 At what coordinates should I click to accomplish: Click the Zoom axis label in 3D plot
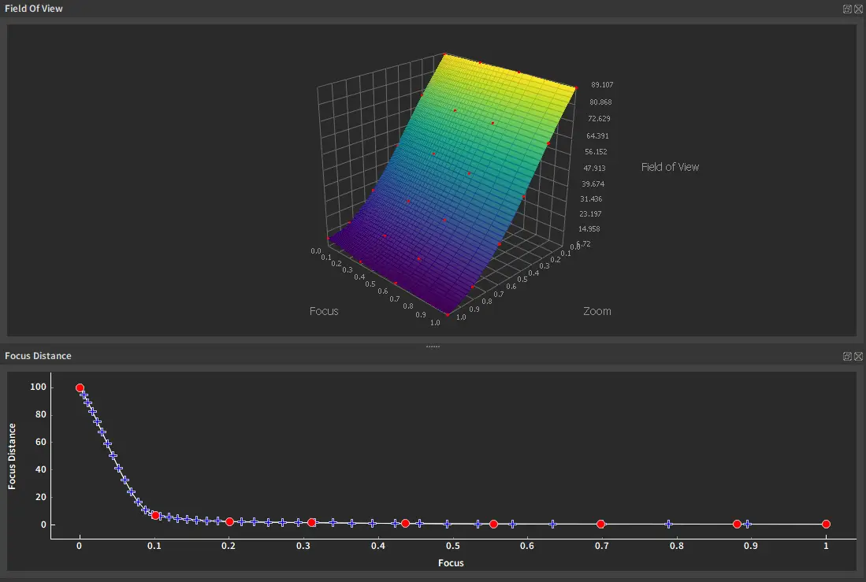point(597,311)
